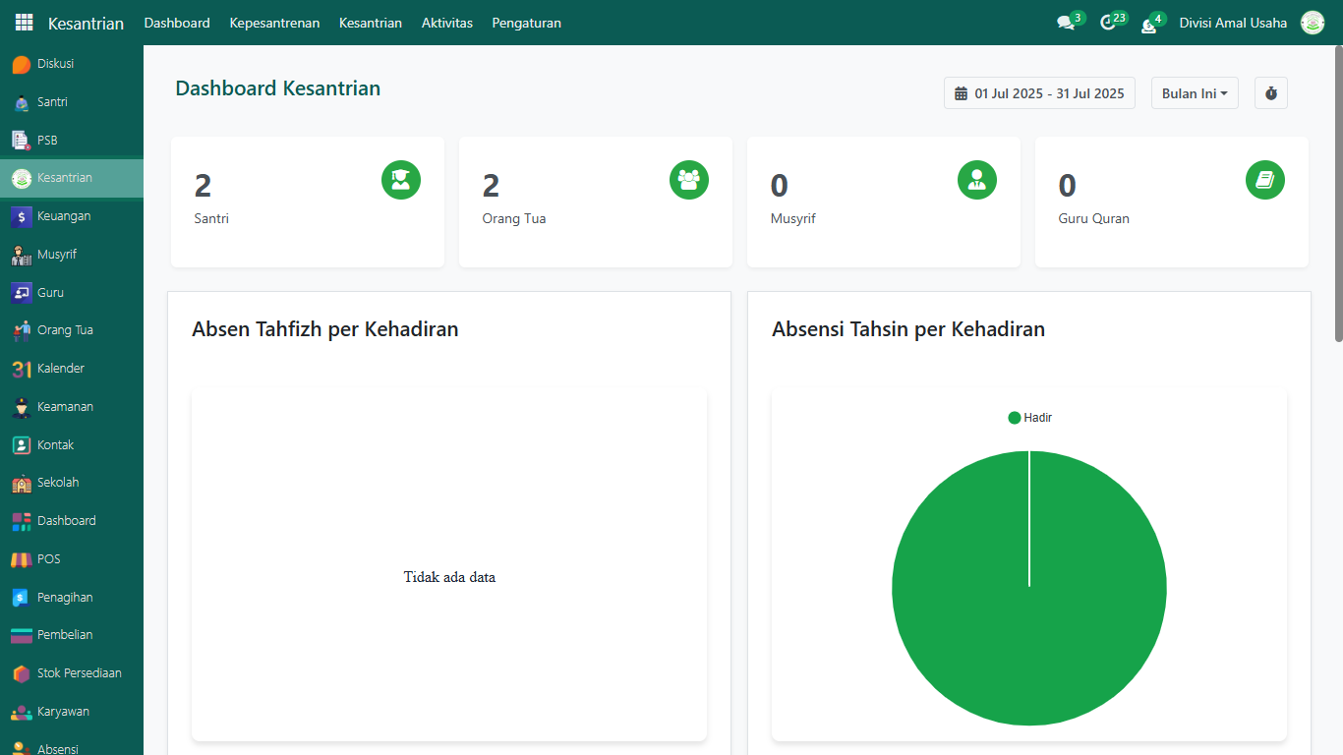This screenshot has height=755, width=1343.
Task: Open the Kepesantrenan menu
Action: (x=274, y=23)
